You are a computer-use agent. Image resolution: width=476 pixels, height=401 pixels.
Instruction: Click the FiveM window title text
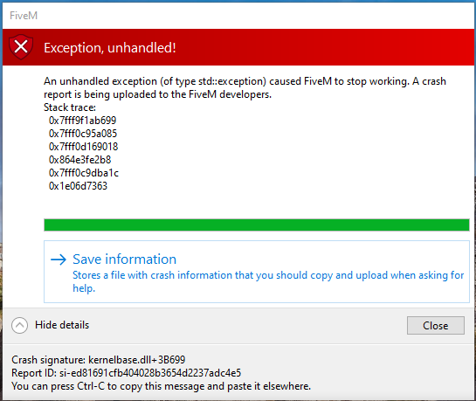24,16
